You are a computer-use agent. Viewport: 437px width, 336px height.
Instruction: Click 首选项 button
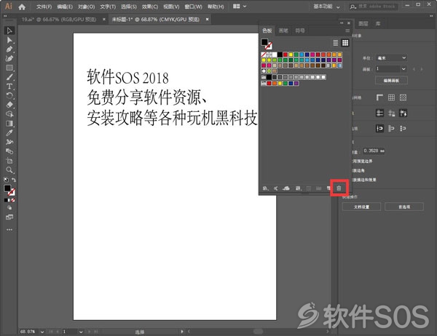click(404, 207)
